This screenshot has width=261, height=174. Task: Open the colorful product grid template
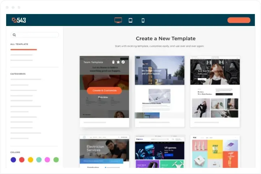[x=215, y=151]
